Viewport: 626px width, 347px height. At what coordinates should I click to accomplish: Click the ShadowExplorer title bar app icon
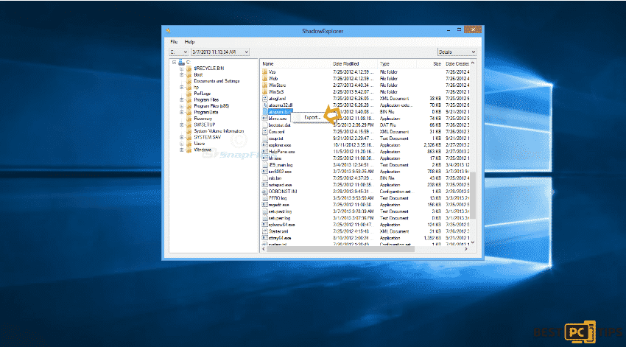pos(168,31)
